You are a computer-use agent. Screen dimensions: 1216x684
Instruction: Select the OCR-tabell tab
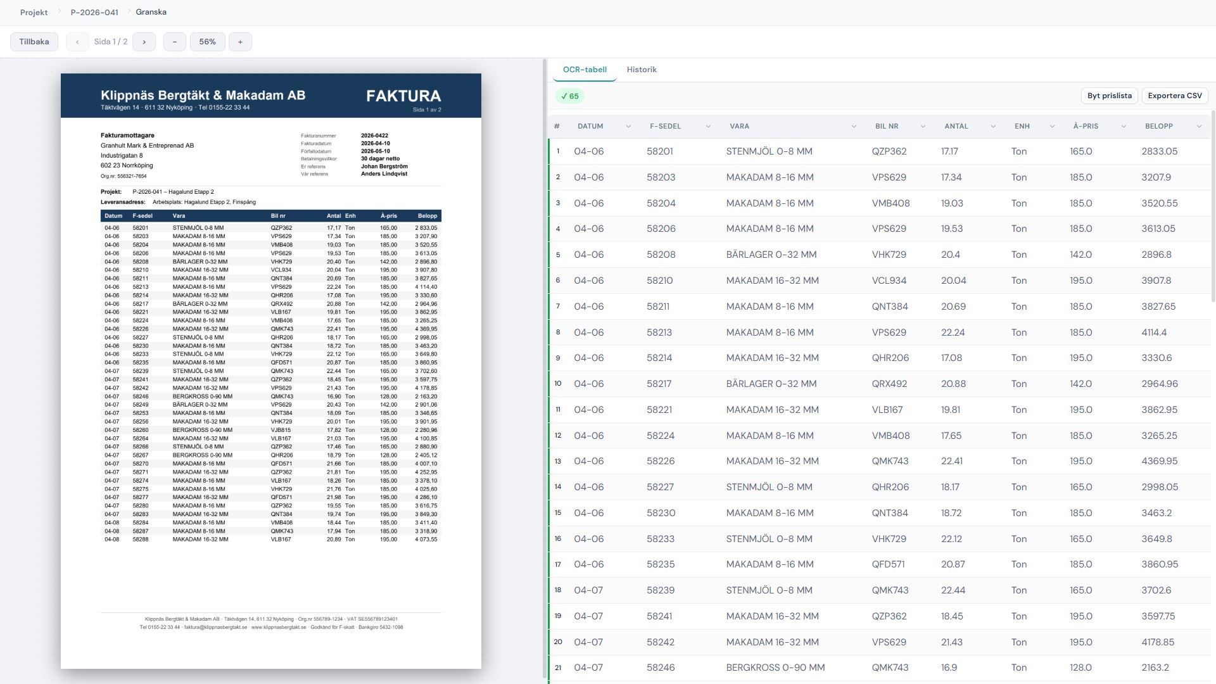(x=584, y=70)
